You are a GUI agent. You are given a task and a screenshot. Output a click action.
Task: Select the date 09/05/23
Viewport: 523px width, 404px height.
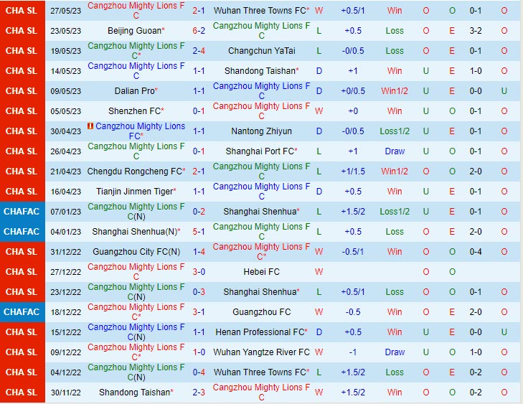click(66, 90)
